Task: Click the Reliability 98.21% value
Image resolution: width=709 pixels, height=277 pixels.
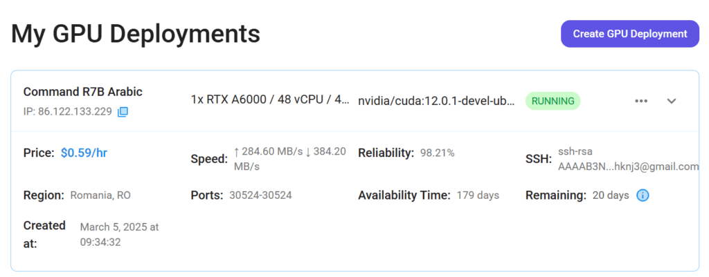Action: [x=438, y=153]
